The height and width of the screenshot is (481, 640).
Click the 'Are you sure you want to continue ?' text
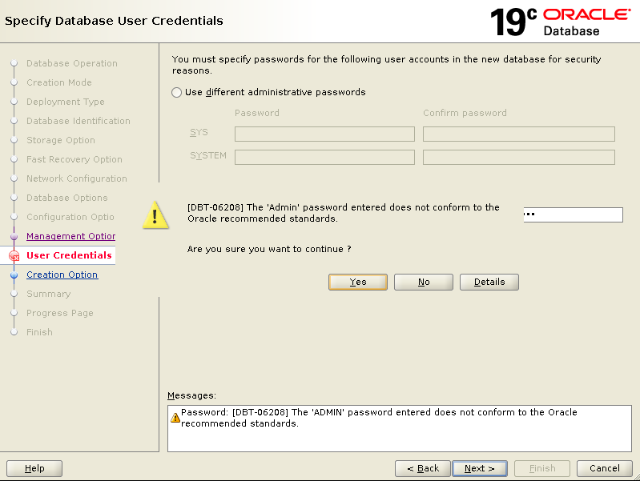(x=269, y=249)
